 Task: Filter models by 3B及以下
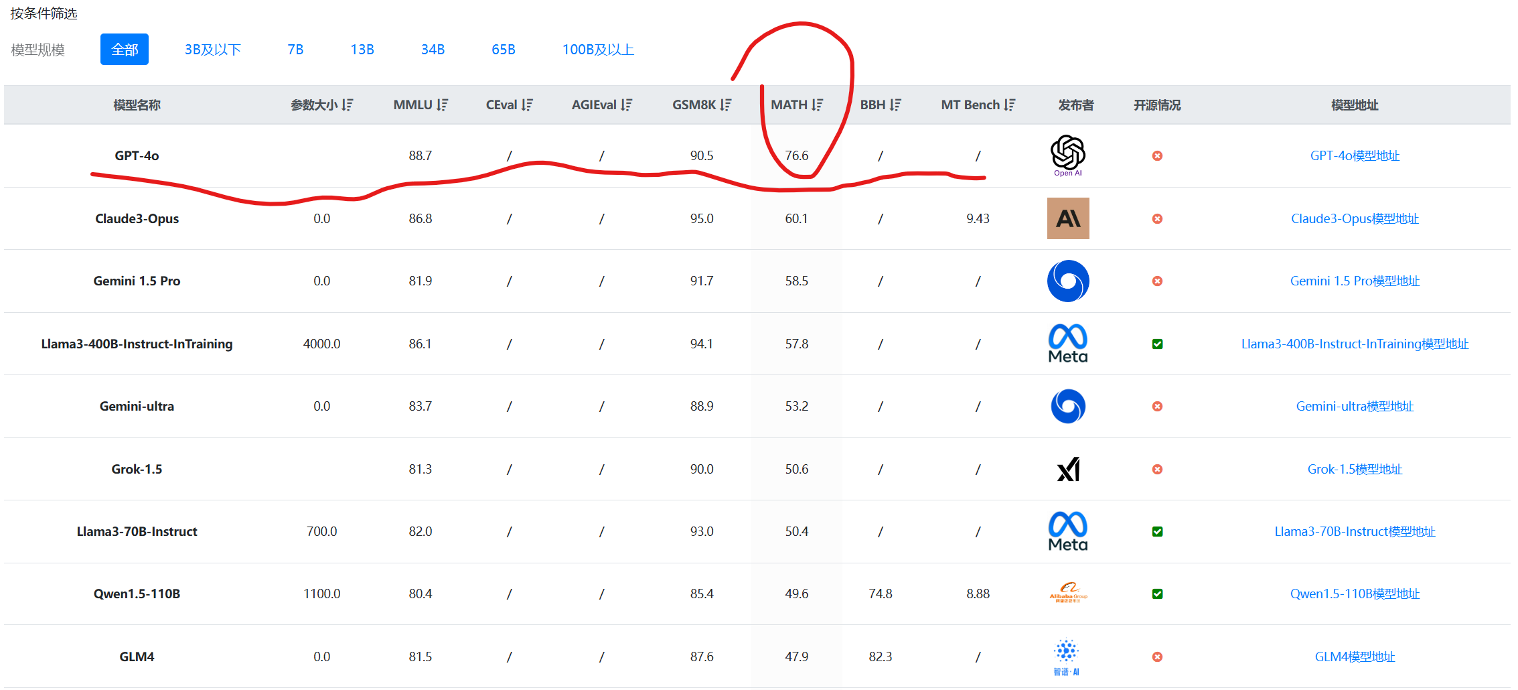(213, 50)
